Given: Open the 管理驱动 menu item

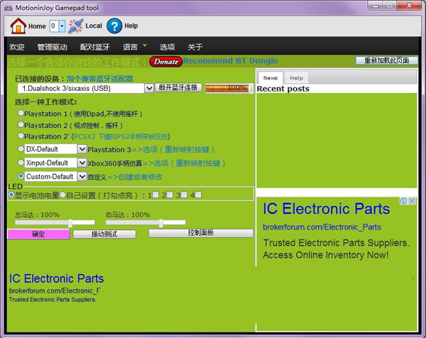Looking at the screenshot, I should (x=52, y=47).
